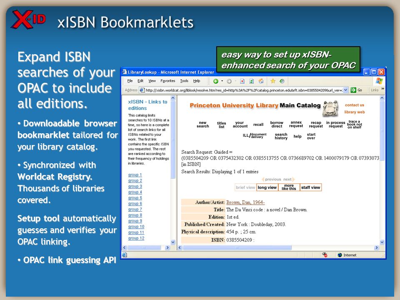
Task: Click the Princeton library crest image
Action: [x=330, y=108]
